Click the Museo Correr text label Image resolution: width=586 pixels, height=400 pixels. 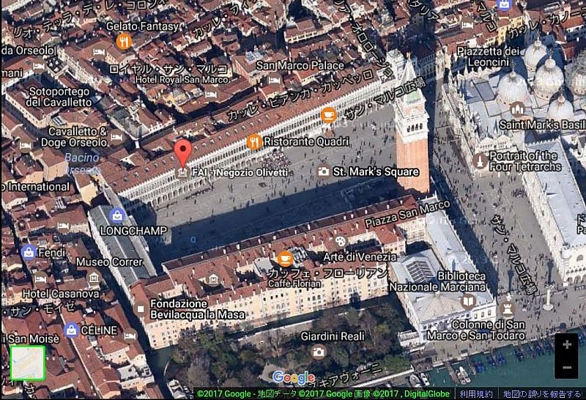110,262
